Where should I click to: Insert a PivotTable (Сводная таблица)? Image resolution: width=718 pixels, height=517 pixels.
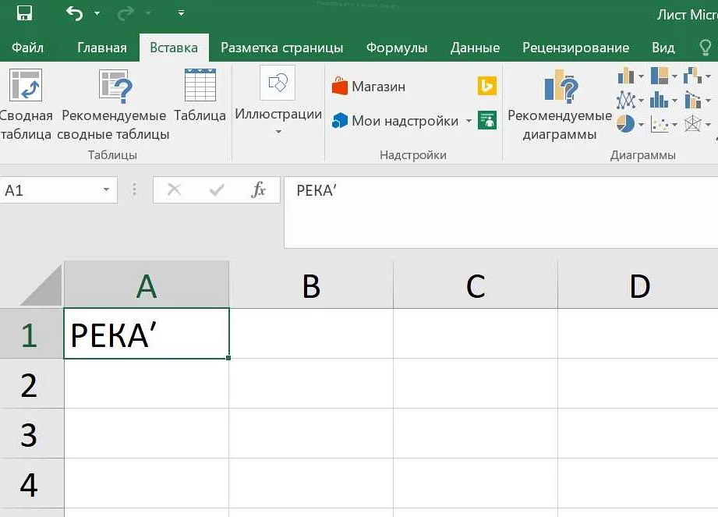click(x=24, y=105)
